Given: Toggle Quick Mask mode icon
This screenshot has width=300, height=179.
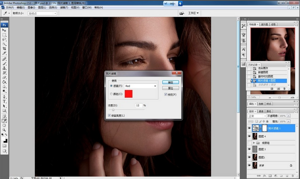Looking at the screenshot, I should point(4,146).
